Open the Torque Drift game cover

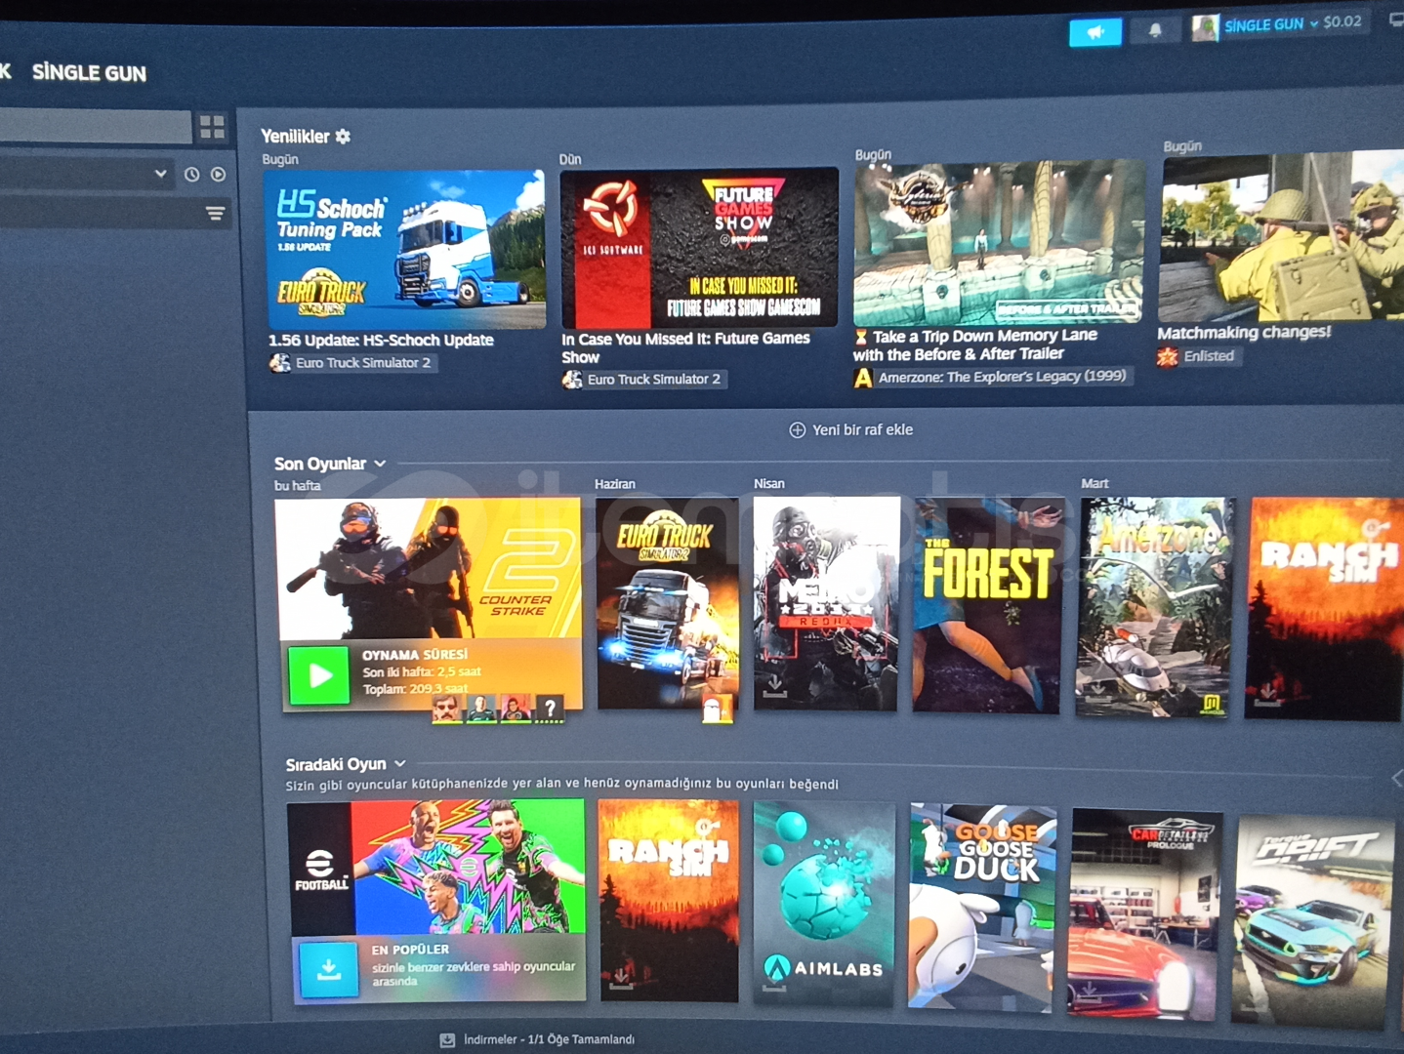(1314, 921)
